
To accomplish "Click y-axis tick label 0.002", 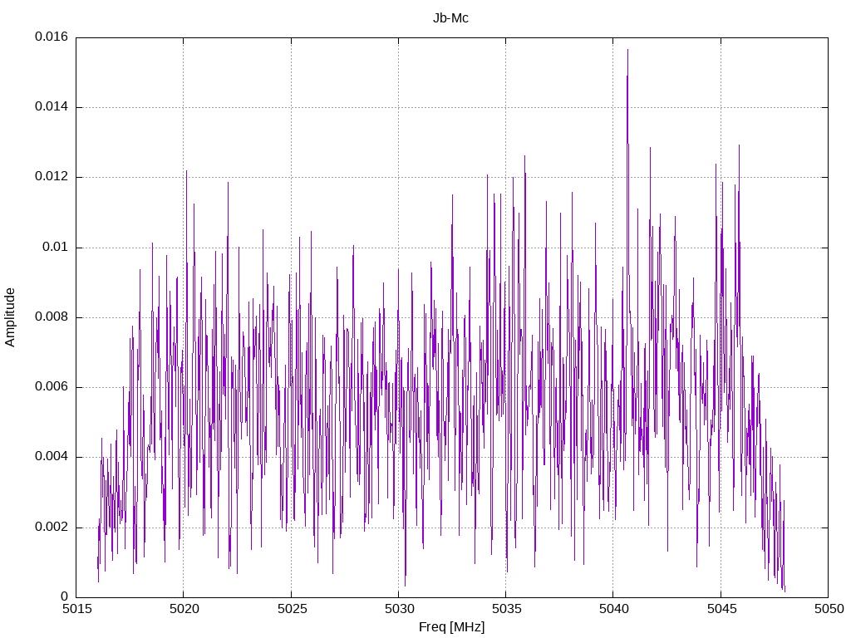I will [52, 528].
